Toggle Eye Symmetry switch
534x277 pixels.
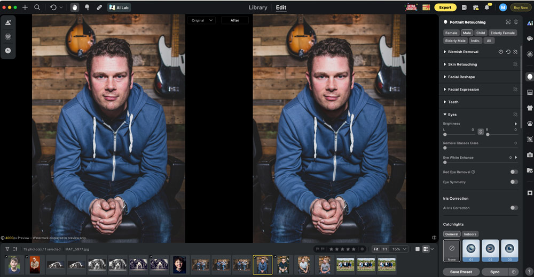[514, 182]
